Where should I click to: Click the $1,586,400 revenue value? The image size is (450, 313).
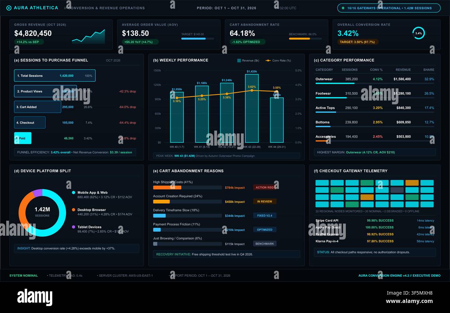(x=402, y=79)
